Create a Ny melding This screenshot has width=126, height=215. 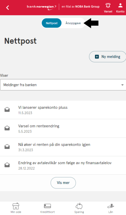107,57
